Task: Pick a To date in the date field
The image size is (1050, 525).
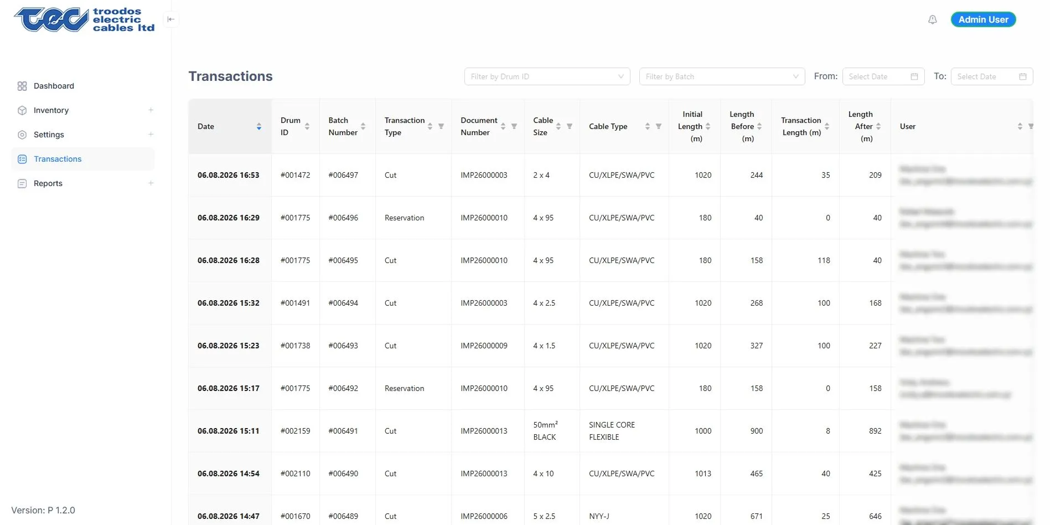Action: click(991, 76)
